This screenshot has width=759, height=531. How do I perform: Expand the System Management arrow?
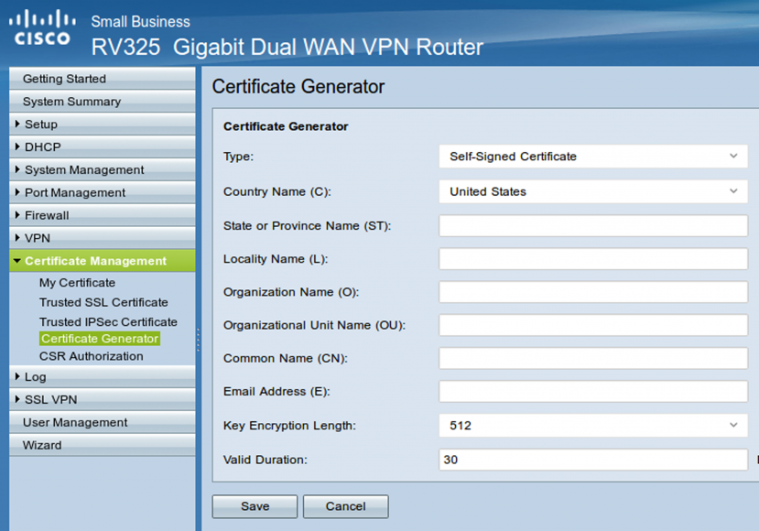tap(17, 169)
